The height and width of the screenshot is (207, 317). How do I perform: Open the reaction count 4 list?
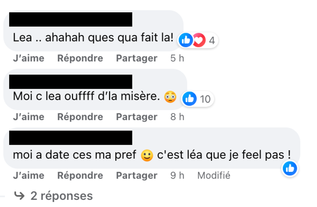212,41
